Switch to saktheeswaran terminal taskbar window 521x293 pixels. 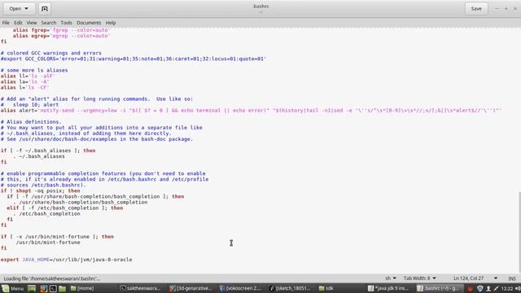[140, 288]
